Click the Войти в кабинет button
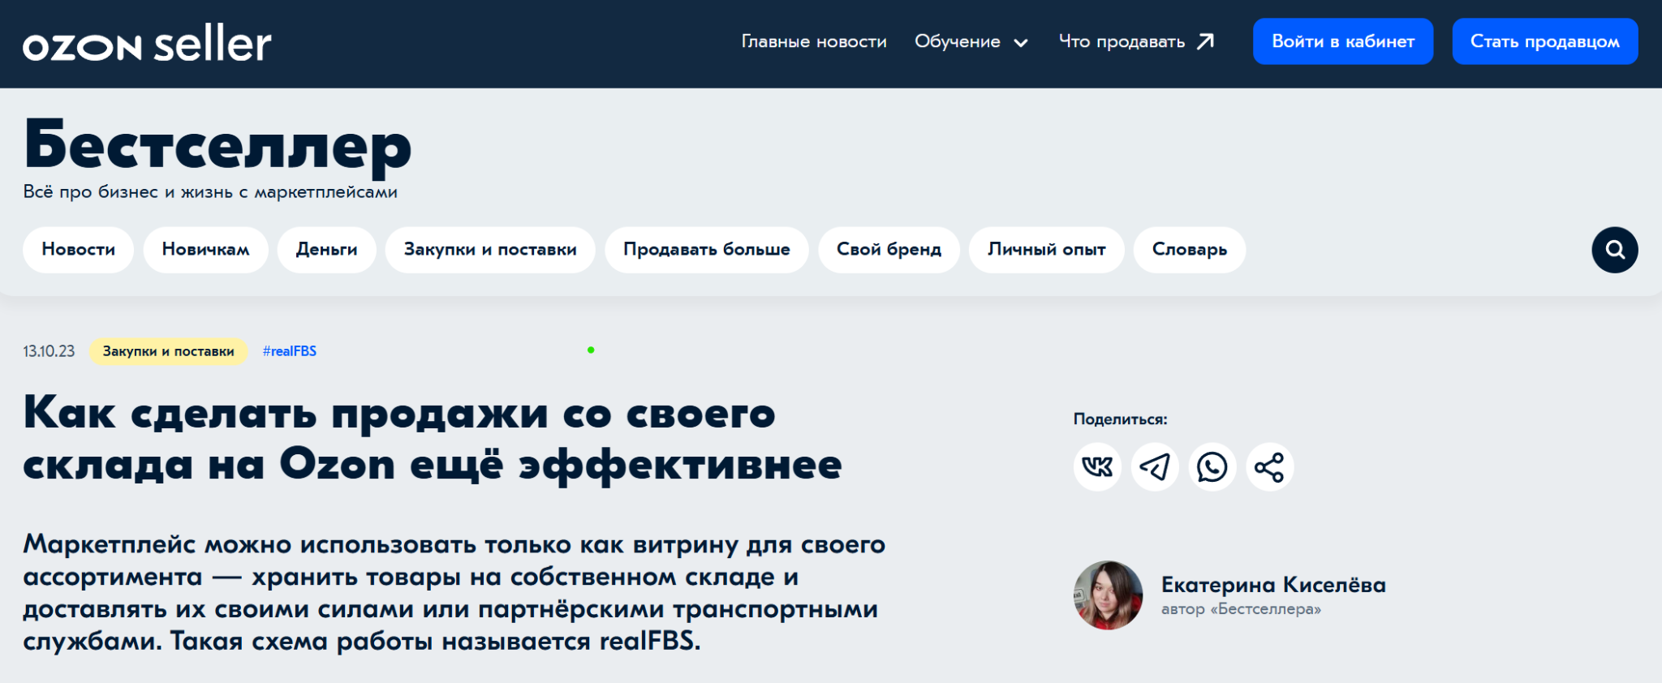The width and height of the screenshot is (1662, 683). (1343, 41)
